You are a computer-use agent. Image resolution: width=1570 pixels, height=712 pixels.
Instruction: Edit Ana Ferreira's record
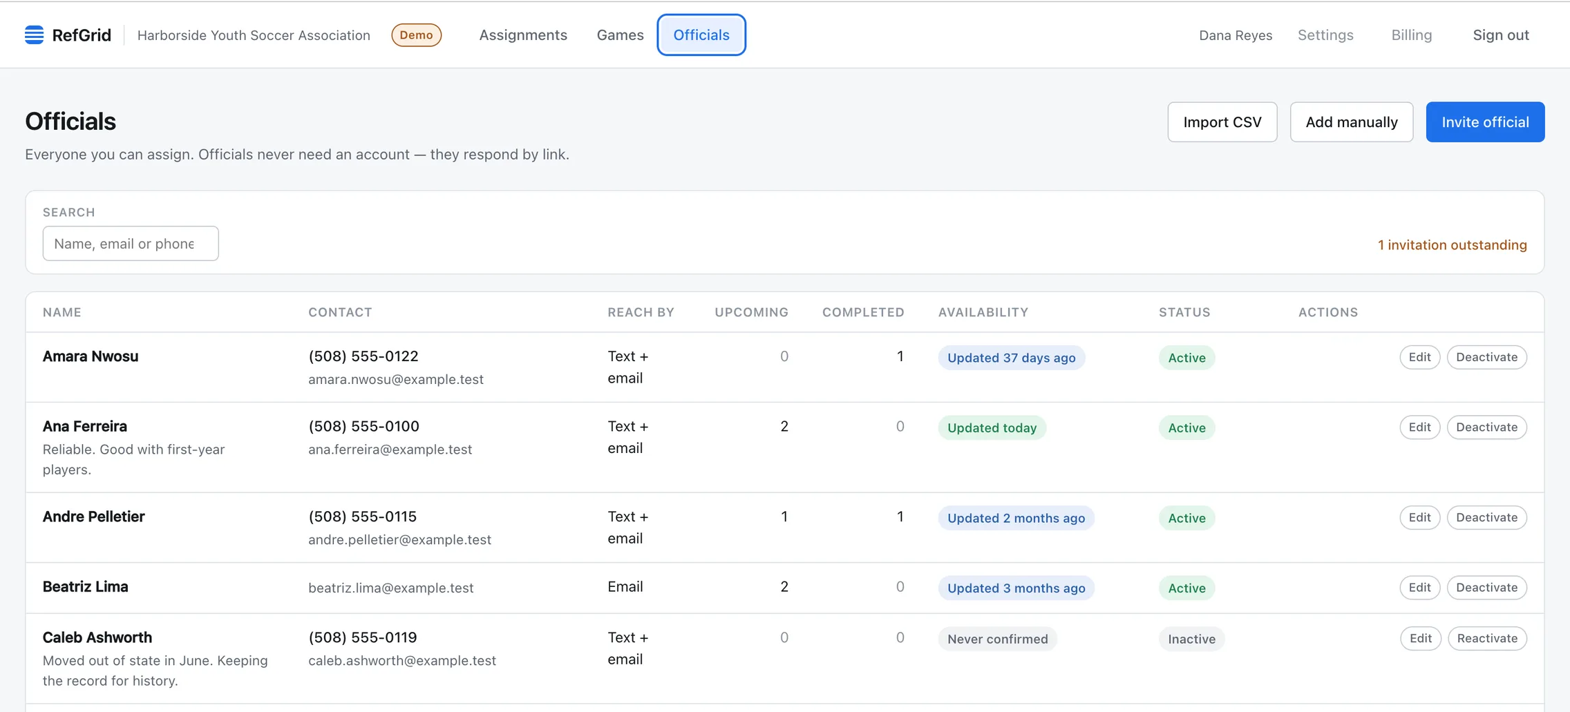tap(1419, 427)
